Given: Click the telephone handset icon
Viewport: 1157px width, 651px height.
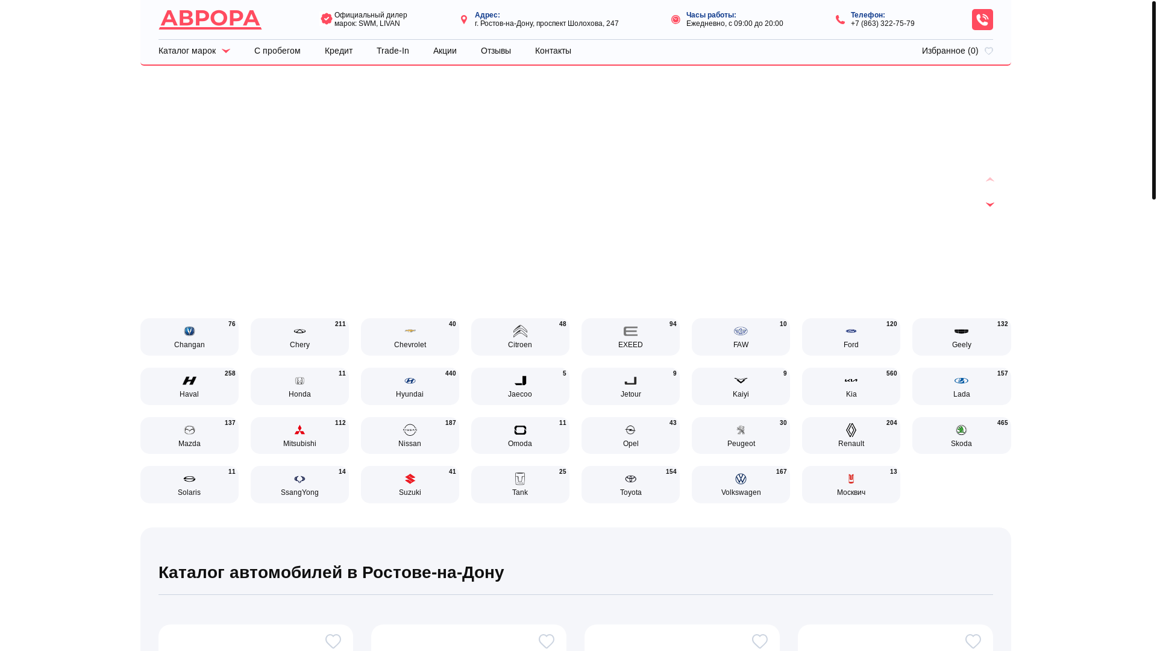Looking at the screenshot, I should point(840,19).
